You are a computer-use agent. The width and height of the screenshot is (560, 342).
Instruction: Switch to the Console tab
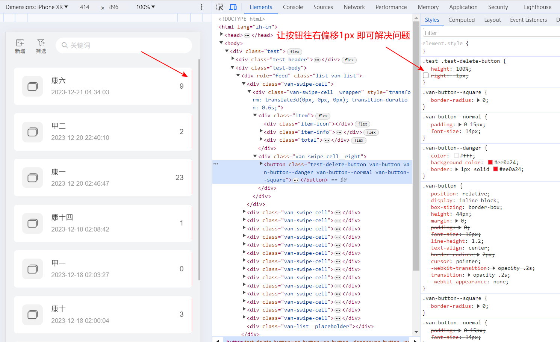pos(293,7)
